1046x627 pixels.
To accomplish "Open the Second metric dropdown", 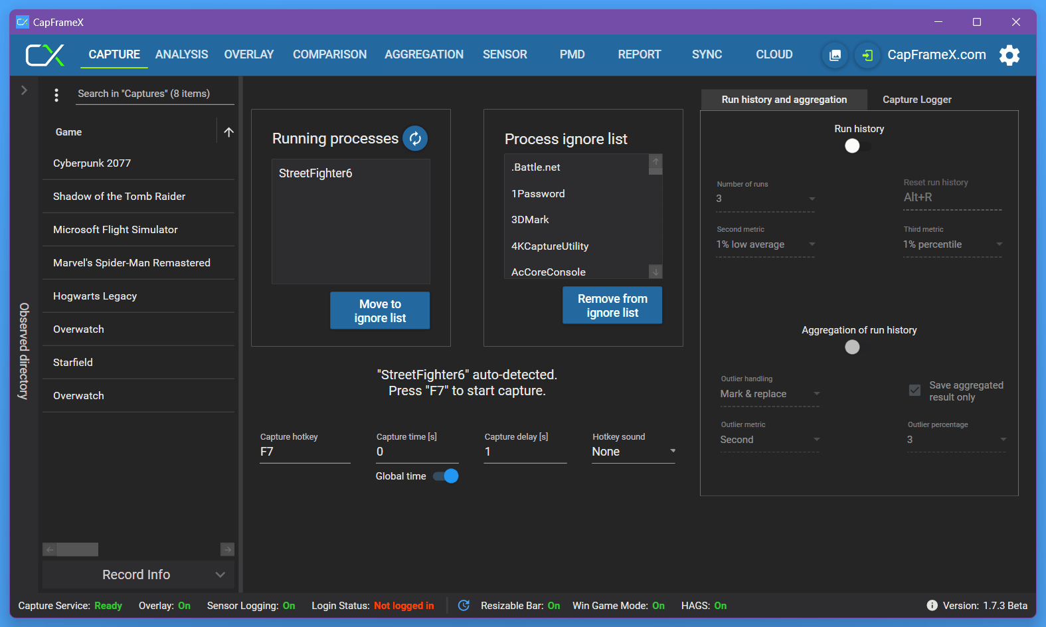I will [x=765, y=244].
